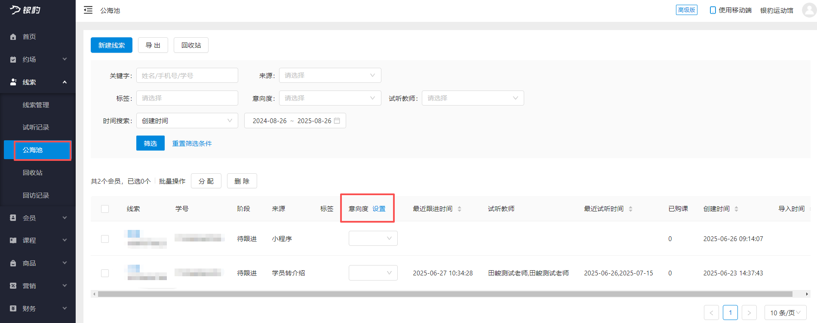
Task: Click the 银豹 logo
Action: (x=25, y=9)
